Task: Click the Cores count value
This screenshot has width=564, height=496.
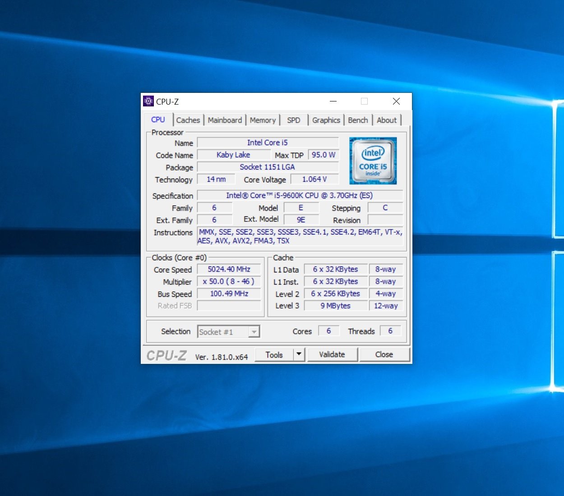Action: coord(328,331)
